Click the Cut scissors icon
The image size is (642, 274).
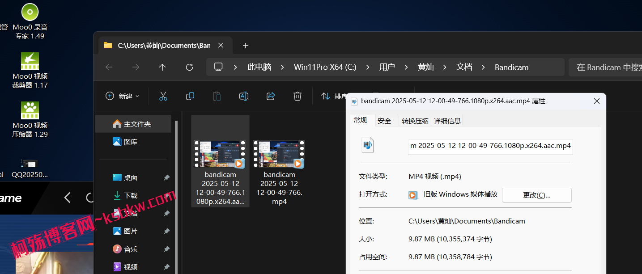(163, 96)
